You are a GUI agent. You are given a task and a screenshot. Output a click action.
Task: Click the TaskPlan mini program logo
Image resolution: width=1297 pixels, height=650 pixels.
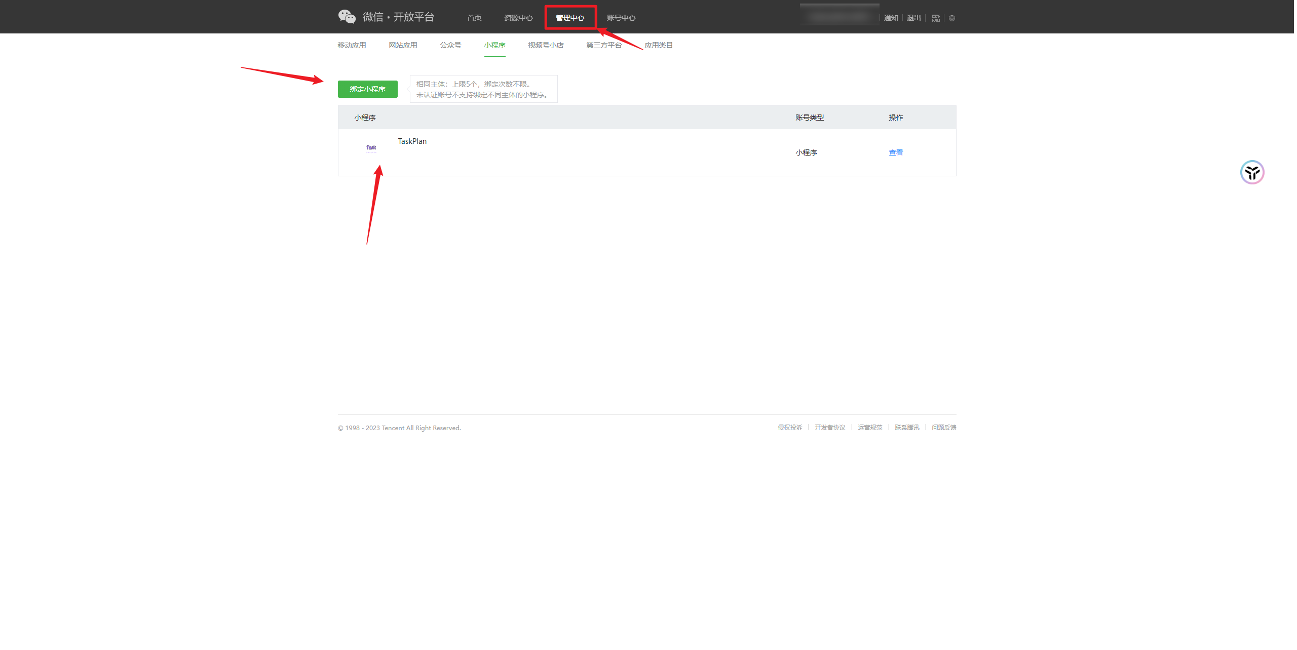[371, 148]
